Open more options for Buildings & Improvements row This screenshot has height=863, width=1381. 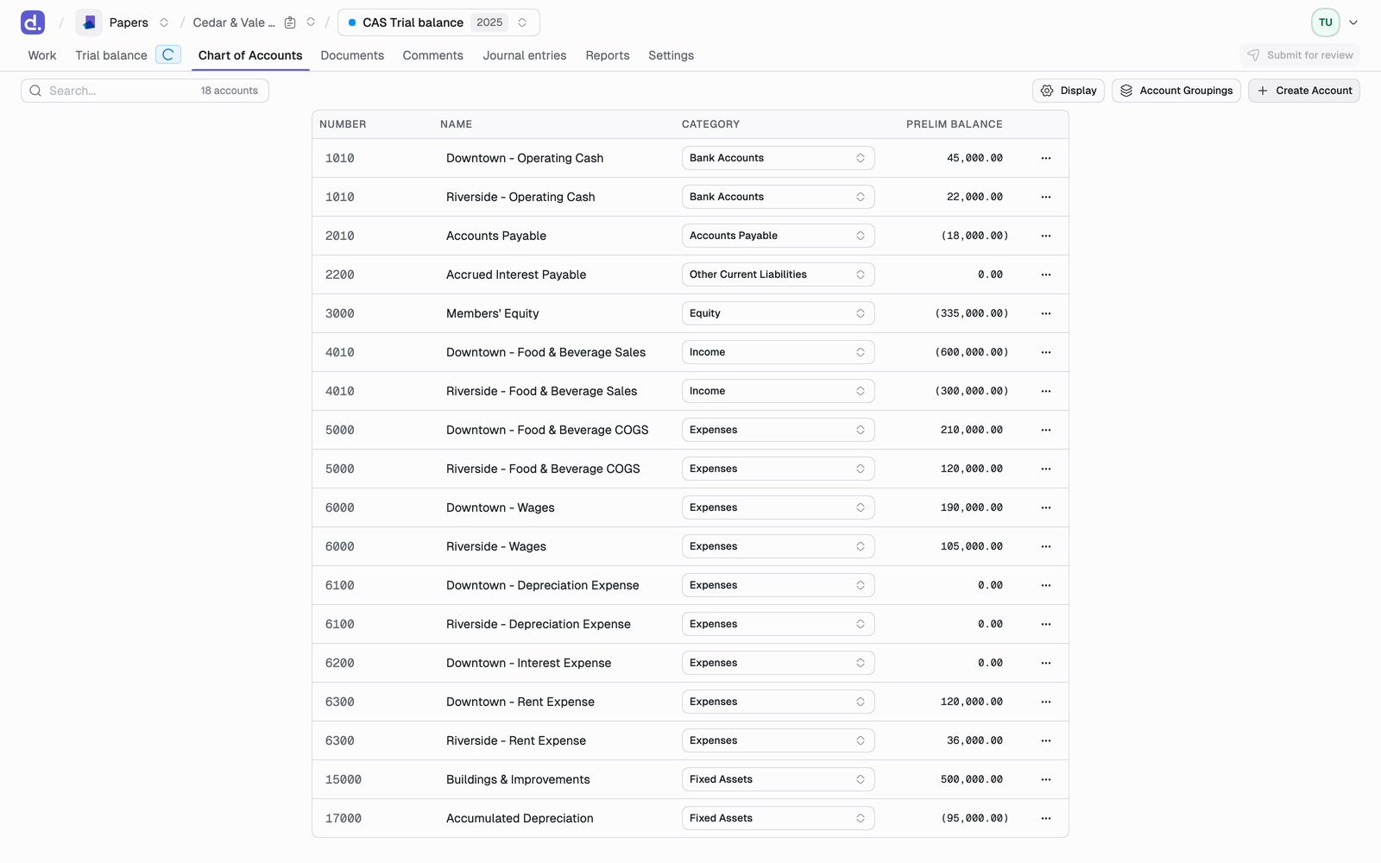click(1046, 779)
